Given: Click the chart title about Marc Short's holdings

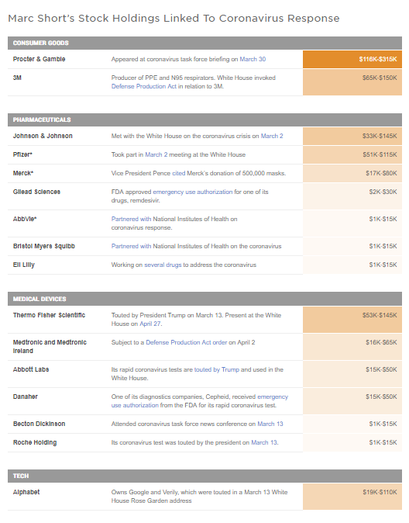Looking at the screenshot, I should [174, 18].
